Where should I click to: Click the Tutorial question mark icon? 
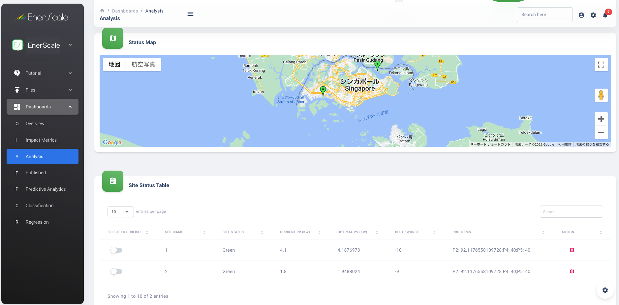(17, 73)
